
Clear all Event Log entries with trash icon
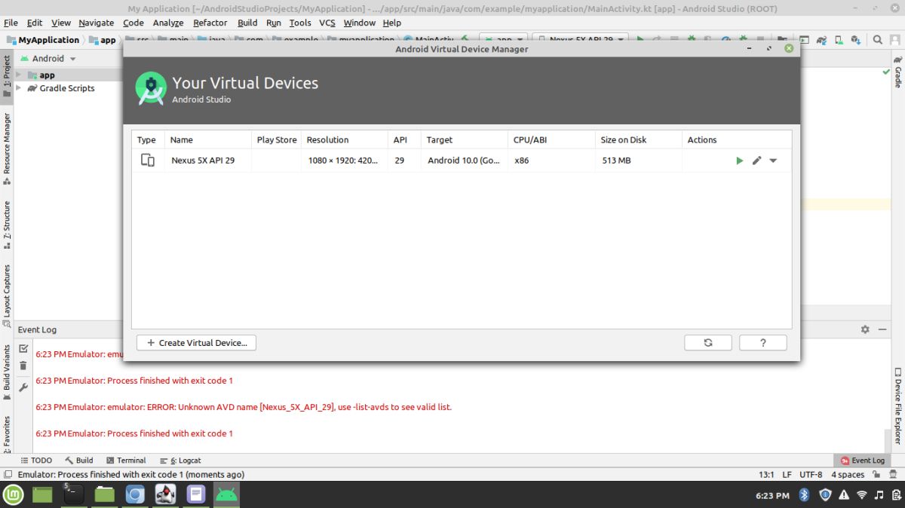23,366
